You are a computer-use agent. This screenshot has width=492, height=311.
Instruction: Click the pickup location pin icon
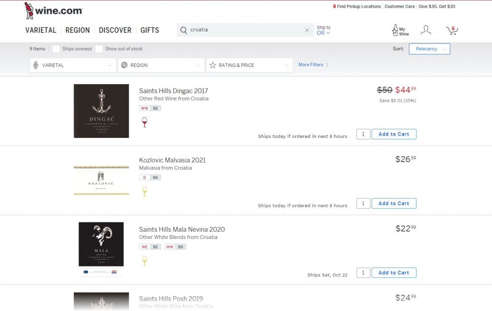pos(334,6)
